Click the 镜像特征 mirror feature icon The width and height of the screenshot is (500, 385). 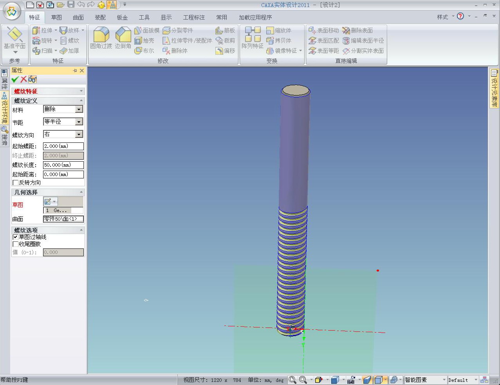[x=270, y=51]
